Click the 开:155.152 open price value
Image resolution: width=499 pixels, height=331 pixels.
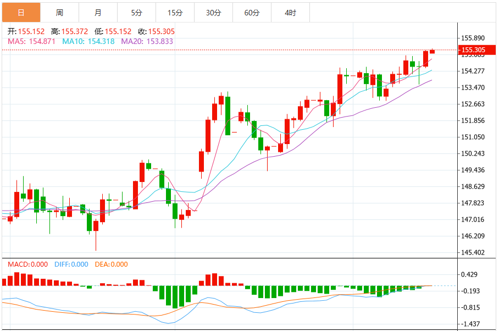26,31
